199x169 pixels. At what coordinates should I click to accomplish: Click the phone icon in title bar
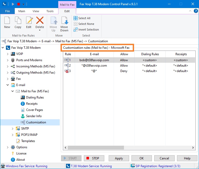point(4,4)
